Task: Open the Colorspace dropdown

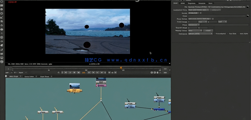Action: 200,34
